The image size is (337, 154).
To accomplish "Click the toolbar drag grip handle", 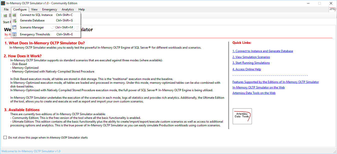I will click(2, 15).
